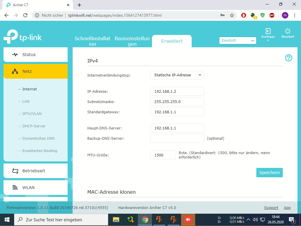Click the MTU-Größe input field
Image resolution: width=301 pixels, height=226 pixels.
[x=163, y=155]
